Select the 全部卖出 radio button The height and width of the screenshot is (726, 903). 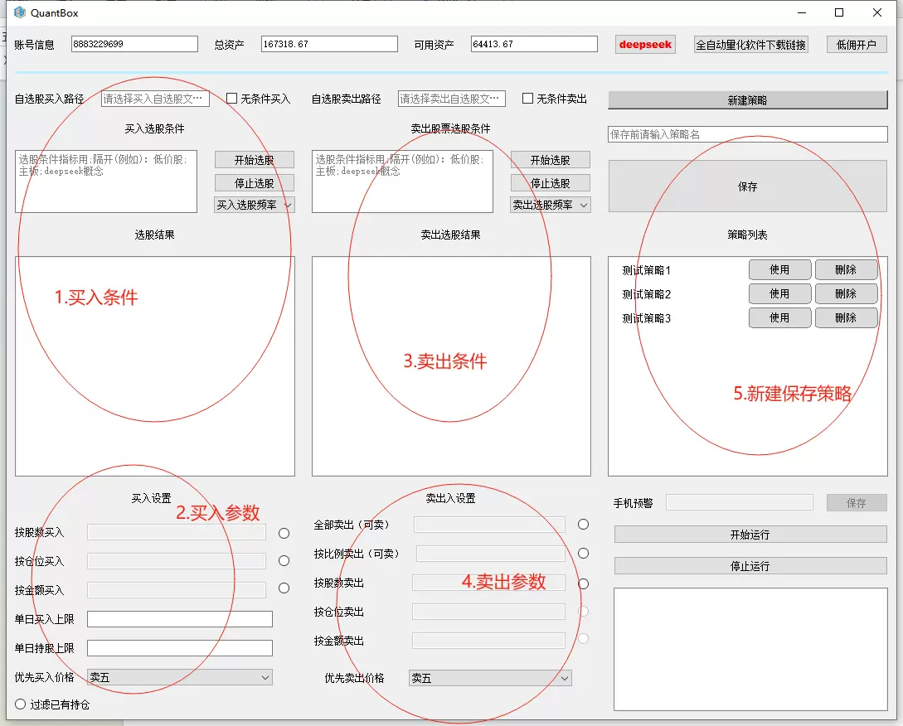point(583,524)
